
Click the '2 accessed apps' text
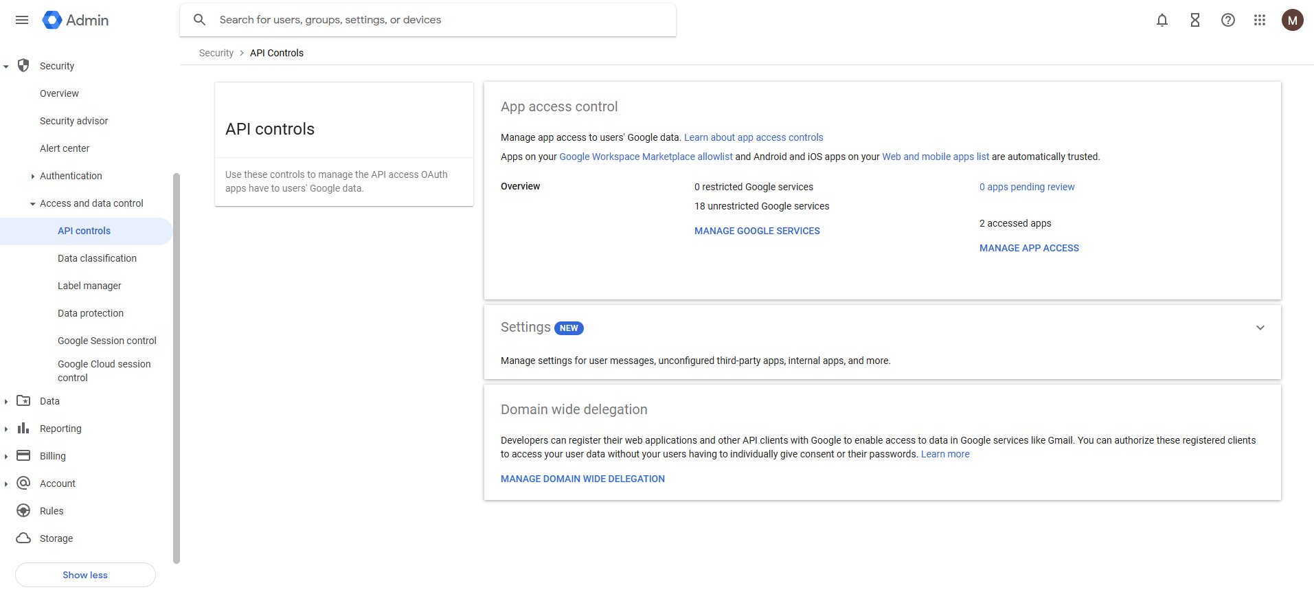pyautogui.click(x=1015, y=223)
